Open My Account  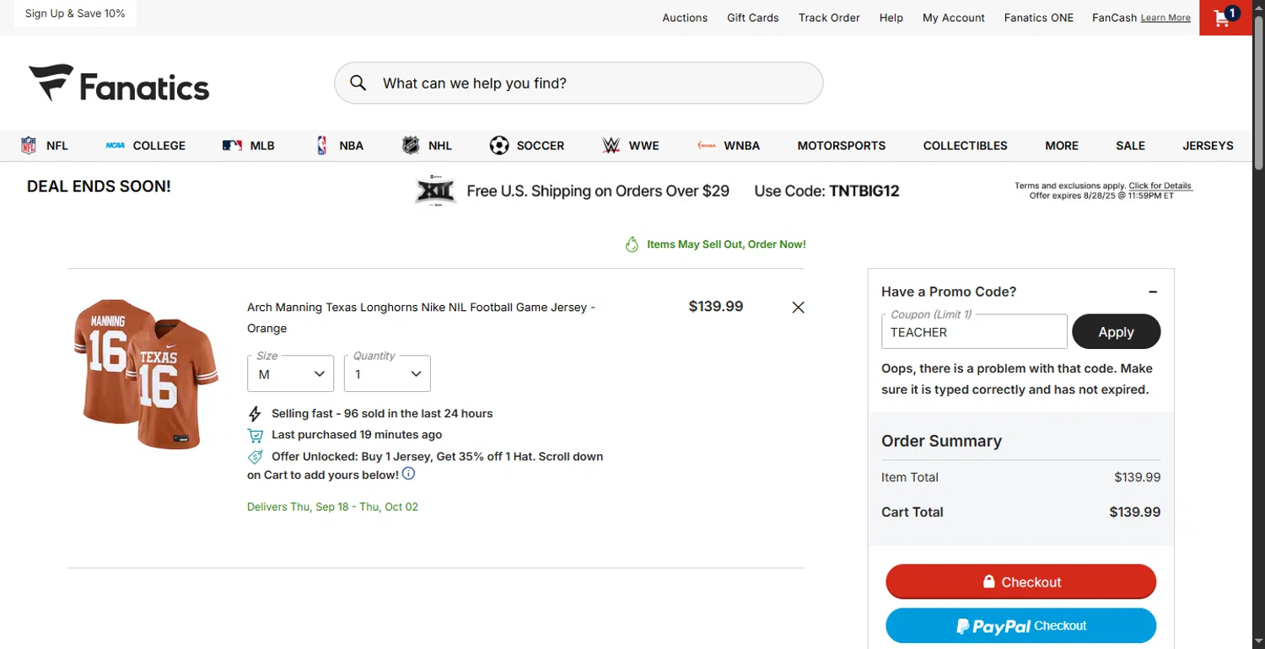tap(954, 18)
